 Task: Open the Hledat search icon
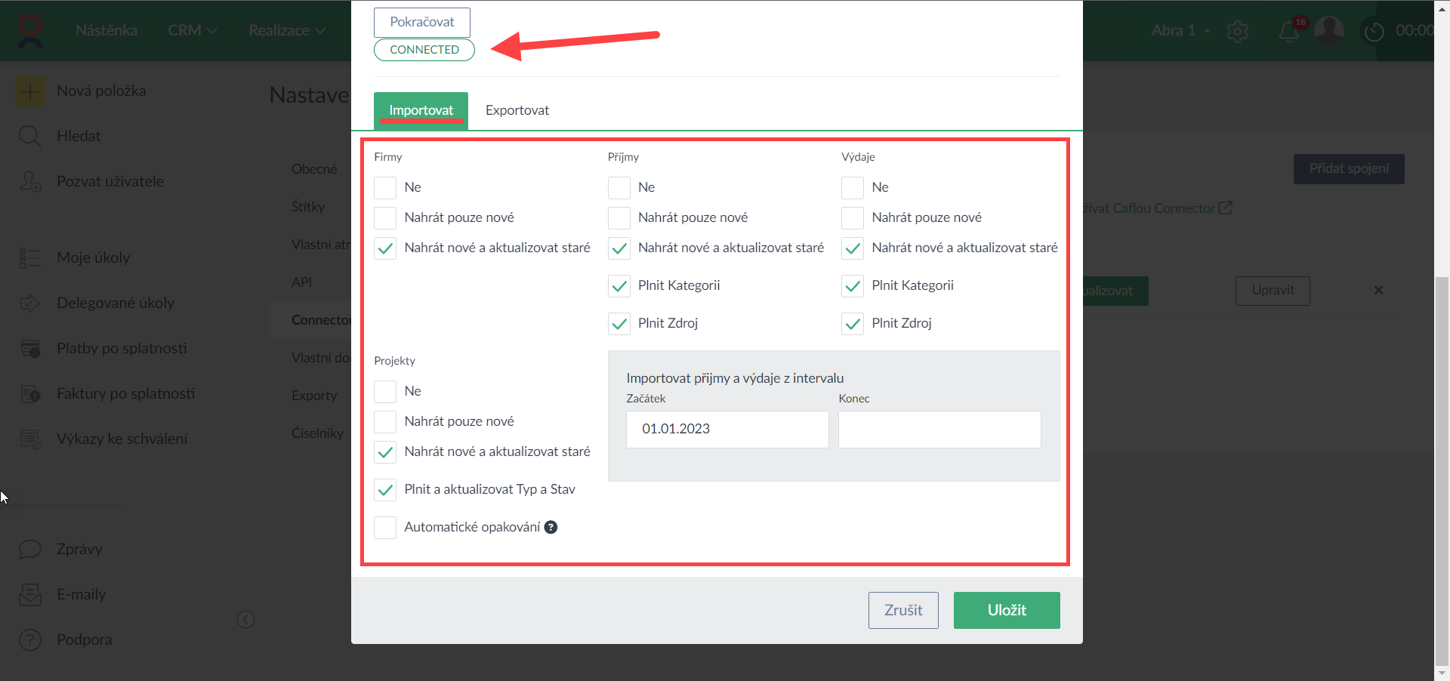[30, 137]
